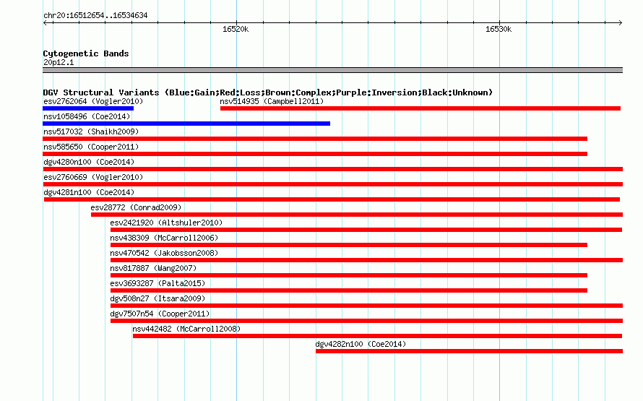This screenshot has height=401, width=643.
Task: Select the red bar under dgv4282n100
Action: pos(469,351)
